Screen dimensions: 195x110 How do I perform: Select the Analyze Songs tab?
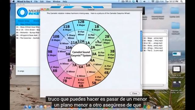point(23,21)
